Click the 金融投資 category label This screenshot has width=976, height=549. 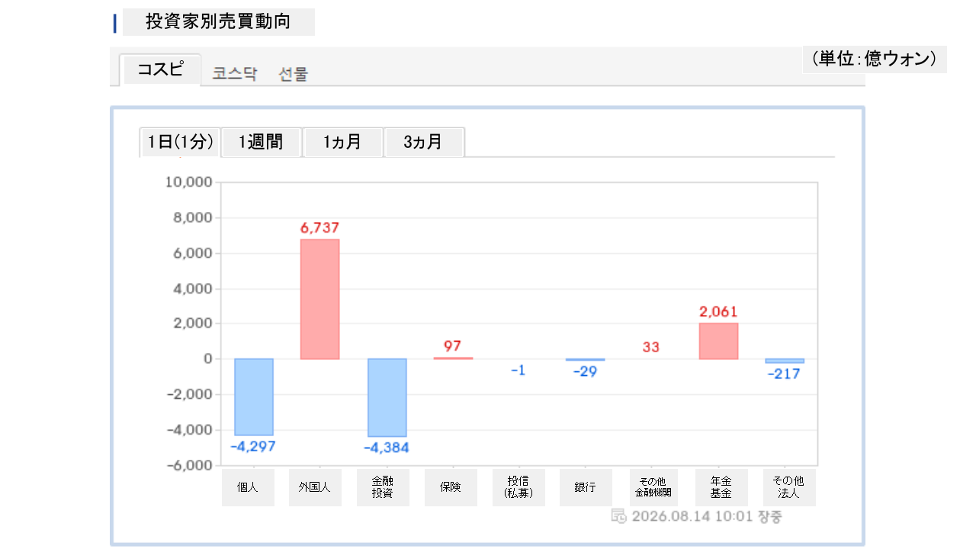(383, 487)
